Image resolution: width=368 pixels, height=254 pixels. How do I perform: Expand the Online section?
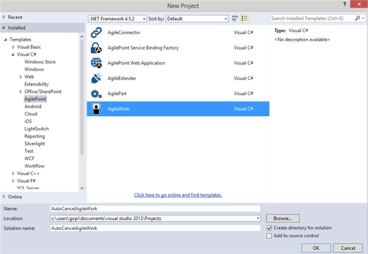point(4,197)
